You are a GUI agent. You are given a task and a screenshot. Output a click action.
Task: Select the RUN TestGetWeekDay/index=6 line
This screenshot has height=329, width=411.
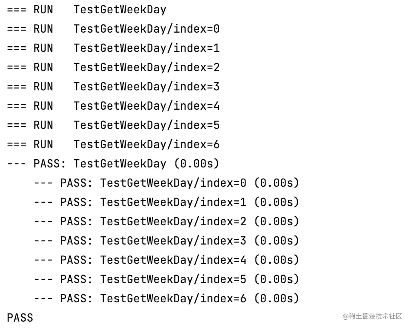pos(146,144)
